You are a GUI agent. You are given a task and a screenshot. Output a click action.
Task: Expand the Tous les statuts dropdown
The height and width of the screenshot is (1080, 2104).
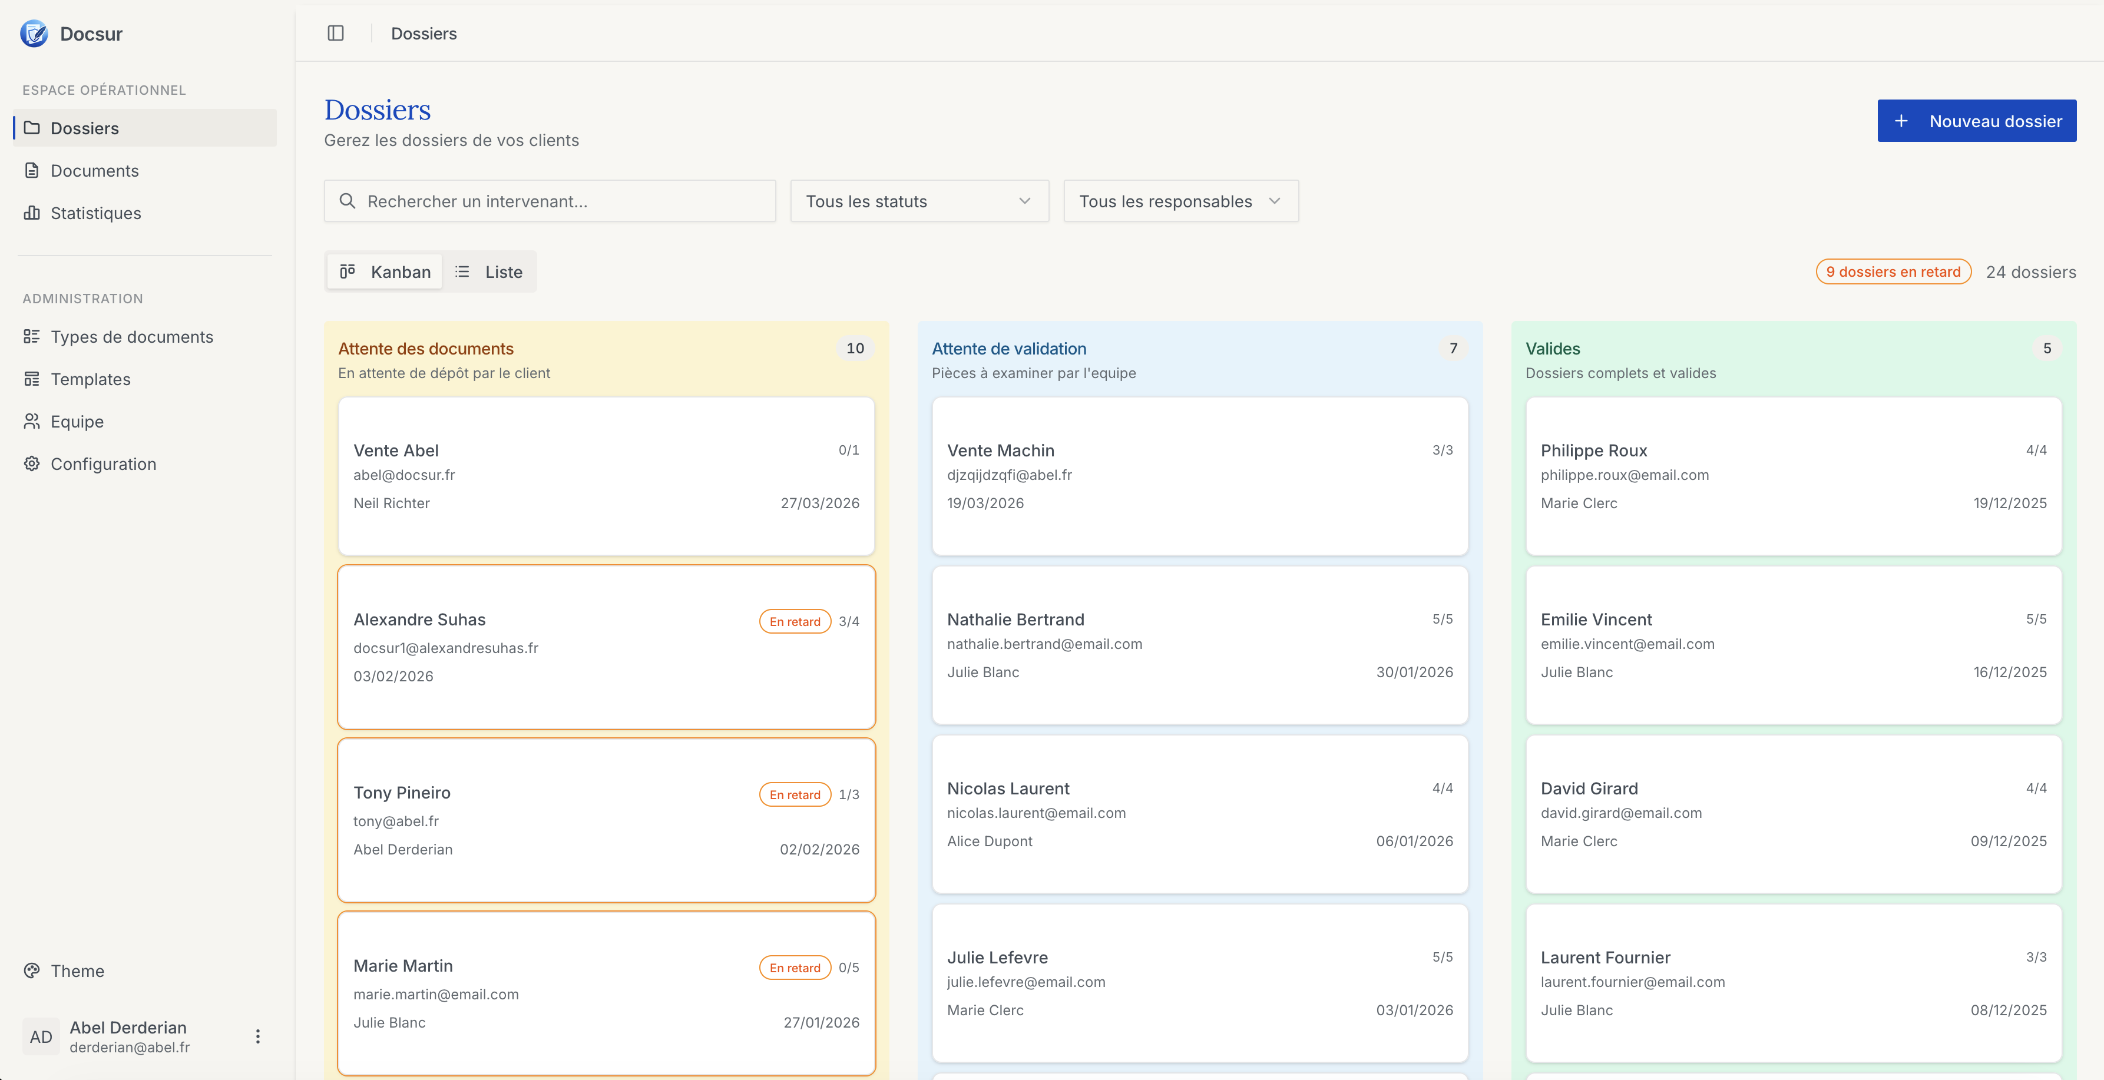click(x=919, y=201)
